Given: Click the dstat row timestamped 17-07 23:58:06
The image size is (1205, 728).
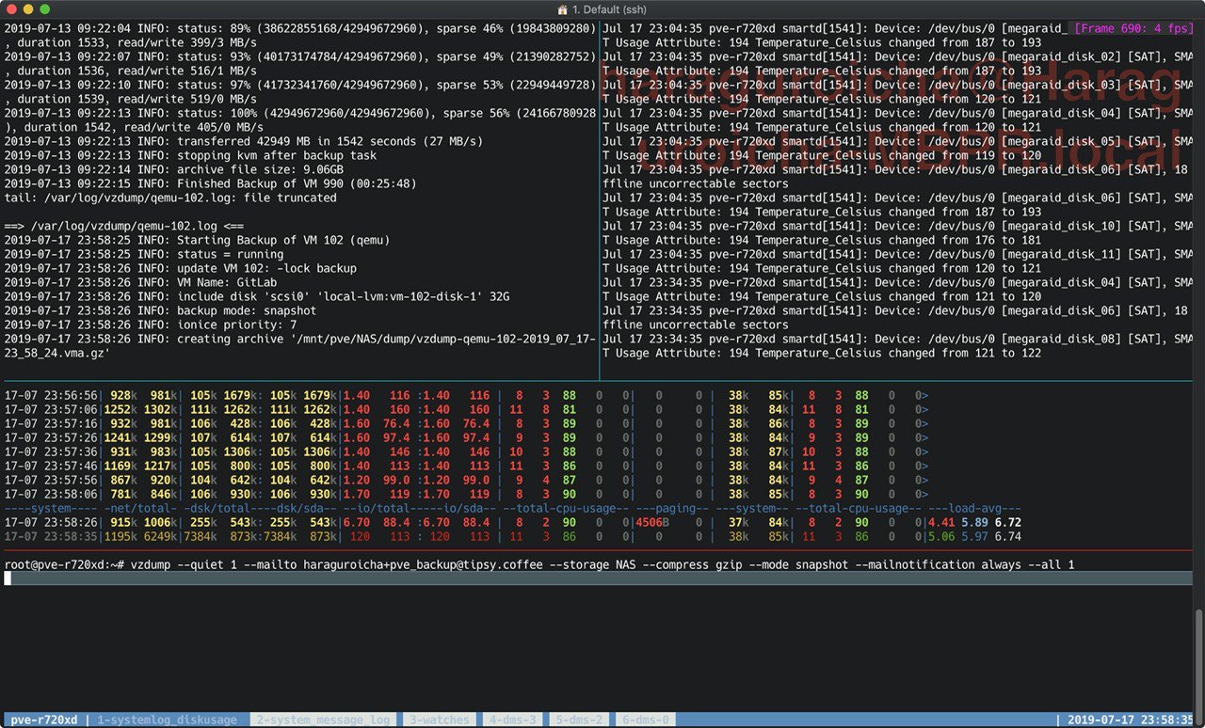Looking at the screenshot, I should point(466,494).
